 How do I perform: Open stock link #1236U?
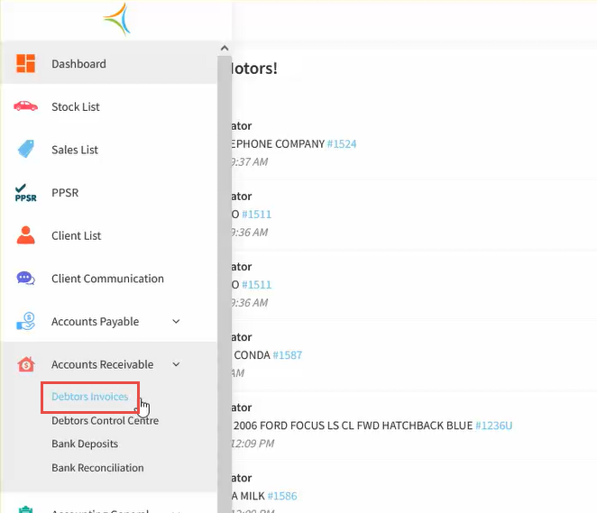494,426
